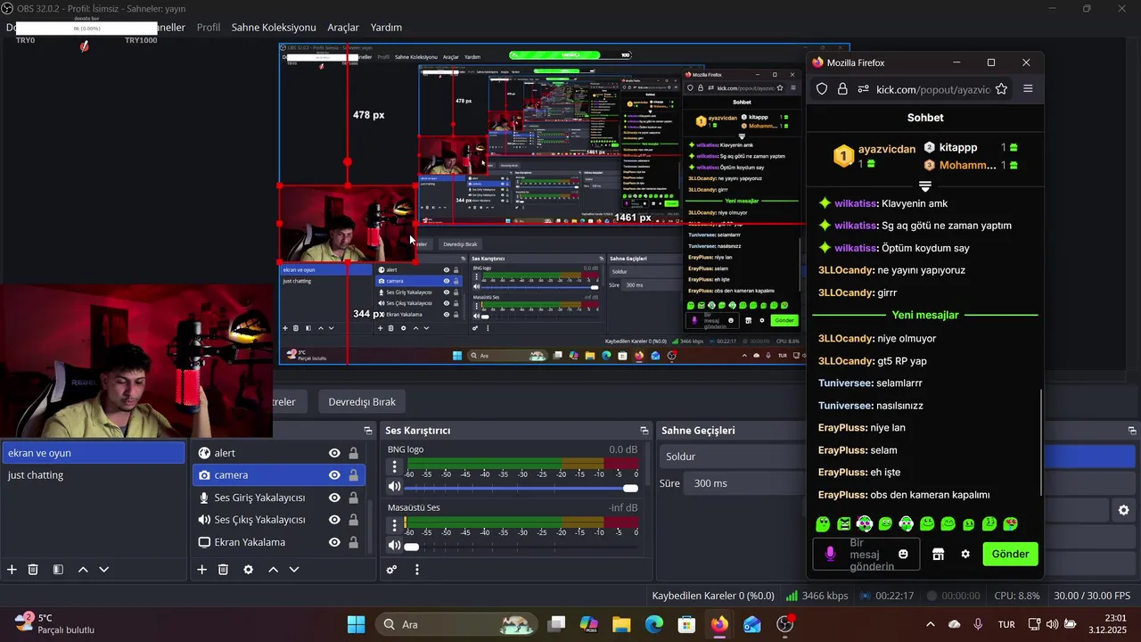Move source down in Sources toolbar

click(x=294, y=569)
